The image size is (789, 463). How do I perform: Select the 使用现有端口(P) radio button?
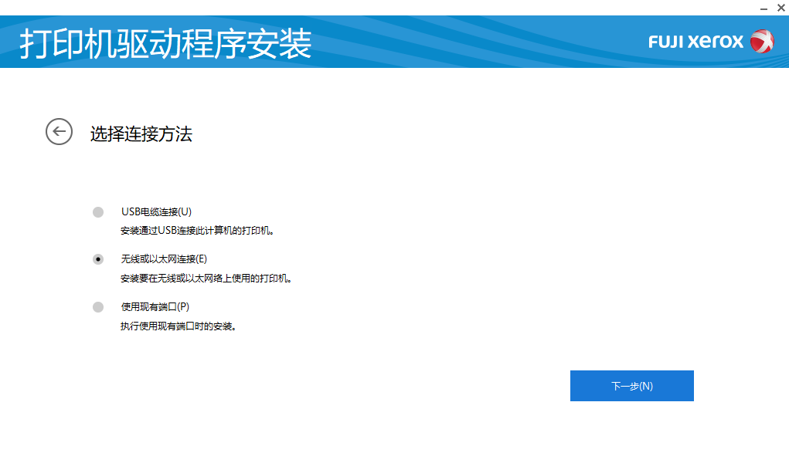[97, 307]
